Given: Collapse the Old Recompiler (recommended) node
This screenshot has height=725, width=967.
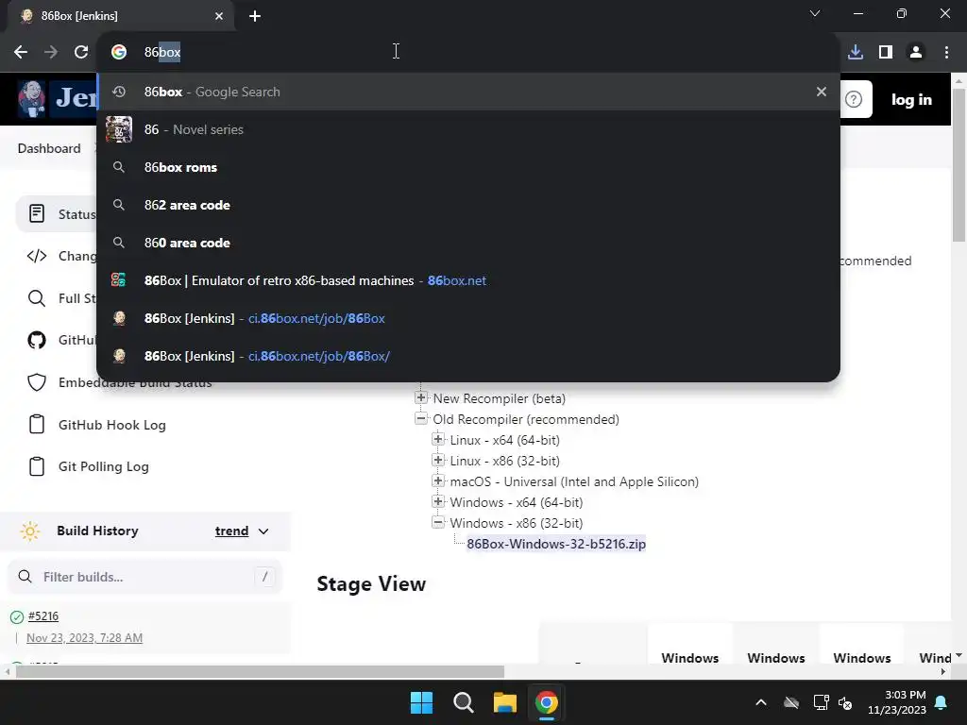Looking at the screenshot, I should click(421, 418).
